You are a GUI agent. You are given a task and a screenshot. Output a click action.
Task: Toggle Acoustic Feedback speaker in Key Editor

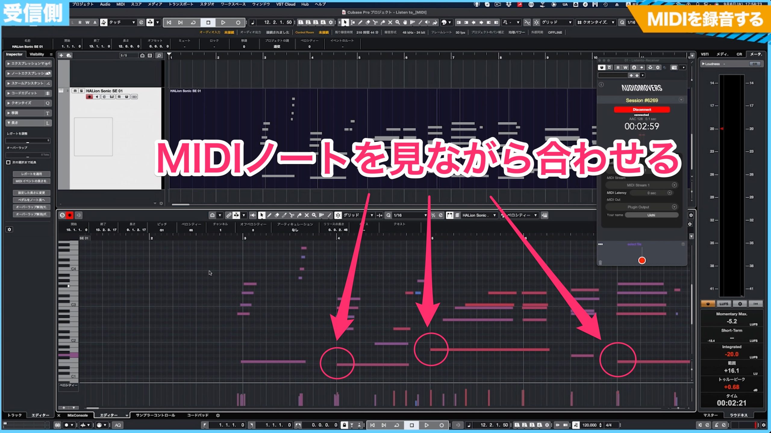coord(253,215)
